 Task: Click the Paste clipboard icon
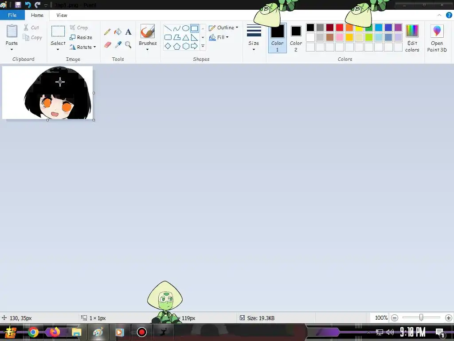pyautogui.click(x=12, y=31)
